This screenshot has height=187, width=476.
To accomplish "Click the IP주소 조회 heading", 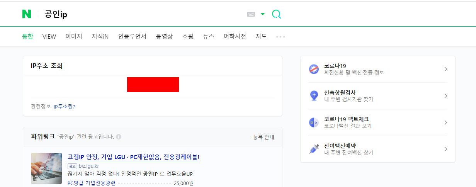I will click(x=47, y=66).
